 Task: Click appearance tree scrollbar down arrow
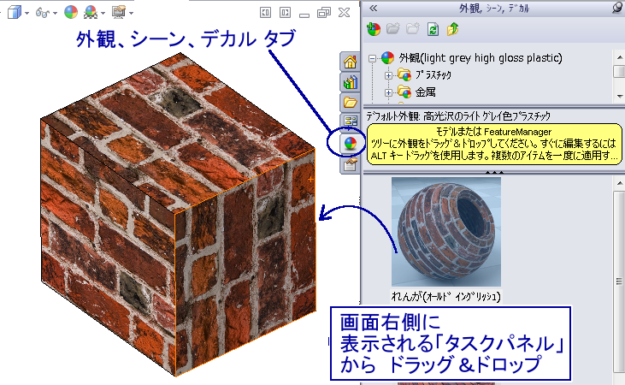coord(619,96)
